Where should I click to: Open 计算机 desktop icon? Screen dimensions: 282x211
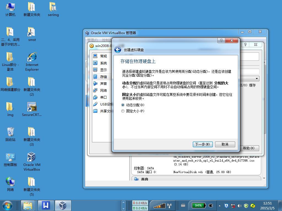(10, 9)
